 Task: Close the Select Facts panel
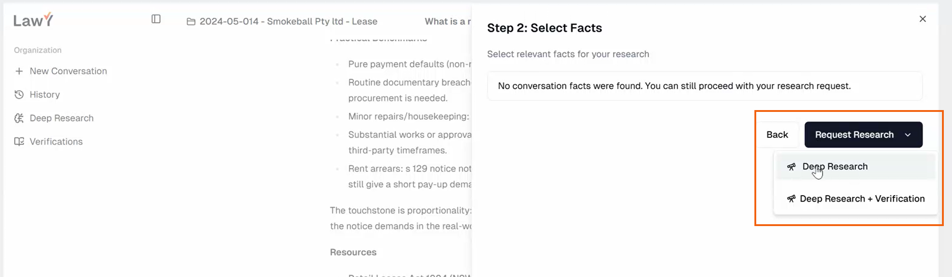tap(922, 19)
